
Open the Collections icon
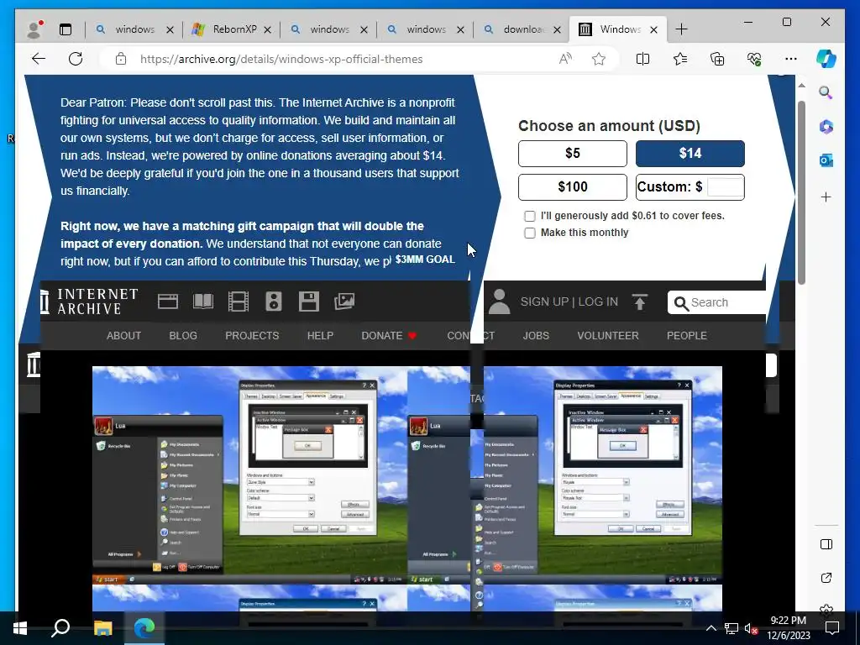(x=717, y=59)
